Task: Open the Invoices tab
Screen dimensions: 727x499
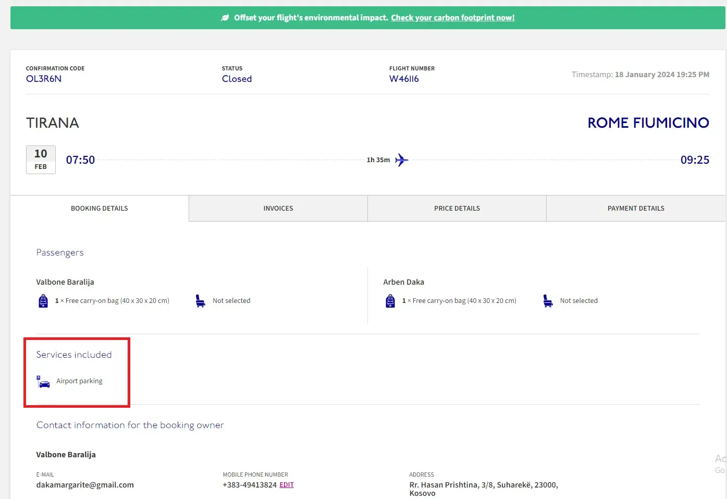Action: click(278, 209)
